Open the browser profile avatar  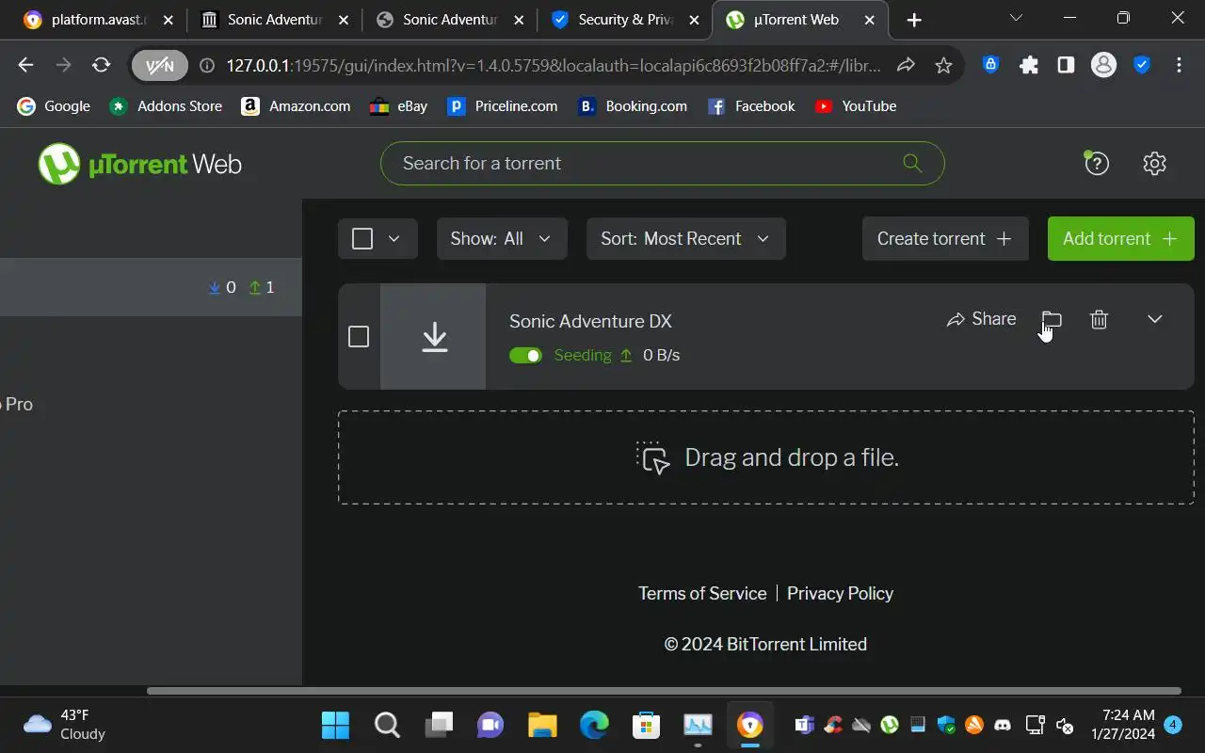[1103, 65]
